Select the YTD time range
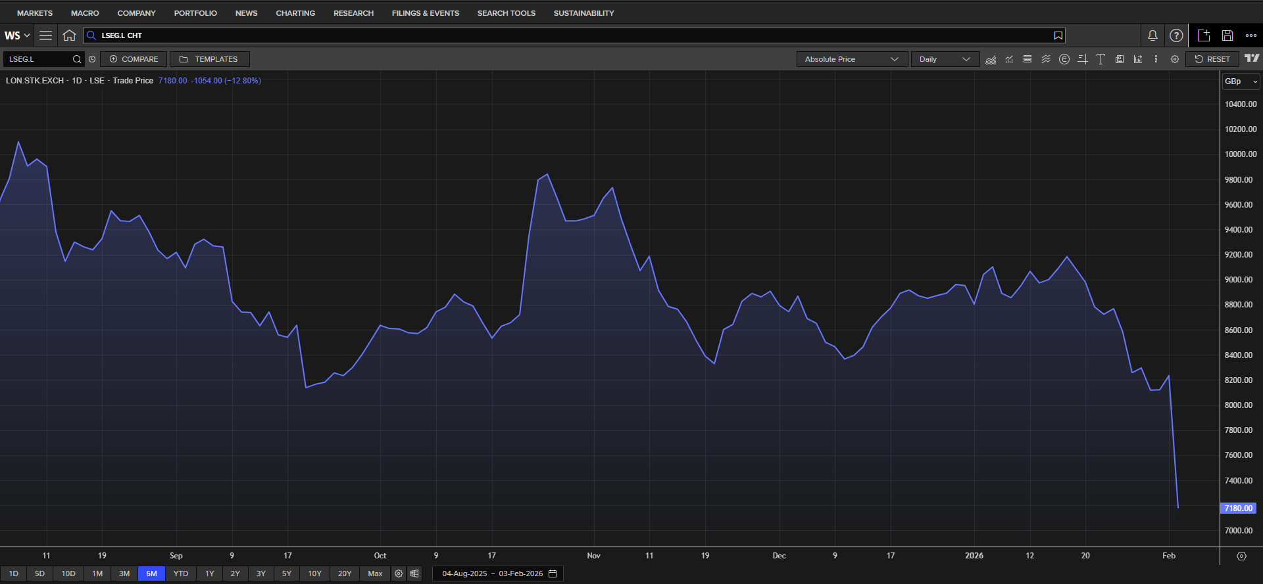1263x584 pixels. click(181, 573)
